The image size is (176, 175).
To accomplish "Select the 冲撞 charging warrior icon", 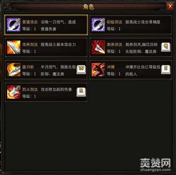I will (98, 70).
